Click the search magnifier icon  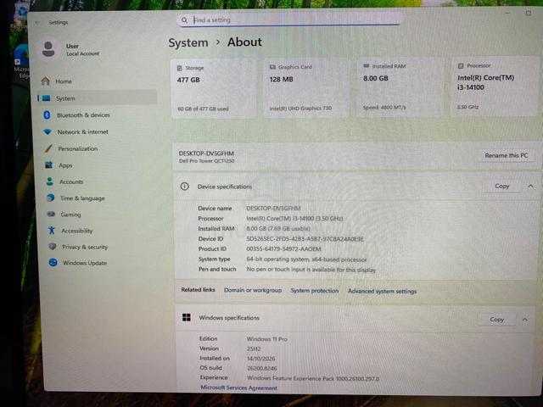[184, 20]
